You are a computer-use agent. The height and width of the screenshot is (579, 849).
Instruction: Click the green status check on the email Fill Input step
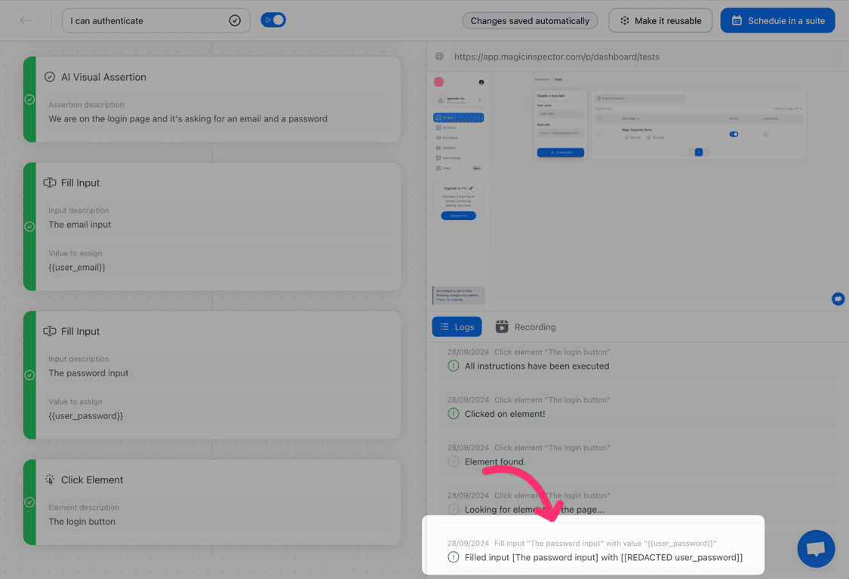click(29, 226)
